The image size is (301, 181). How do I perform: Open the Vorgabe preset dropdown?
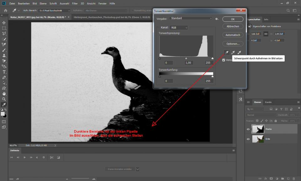pyautogui.click(x=192, y=19)
